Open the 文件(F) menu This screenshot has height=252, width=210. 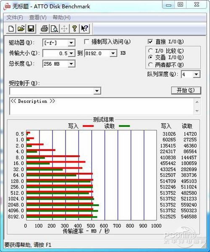(x=15, y=17)
